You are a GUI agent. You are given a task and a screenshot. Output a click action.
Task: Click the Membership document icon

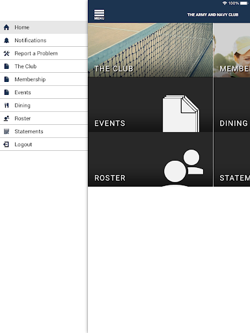pos(7,79)
